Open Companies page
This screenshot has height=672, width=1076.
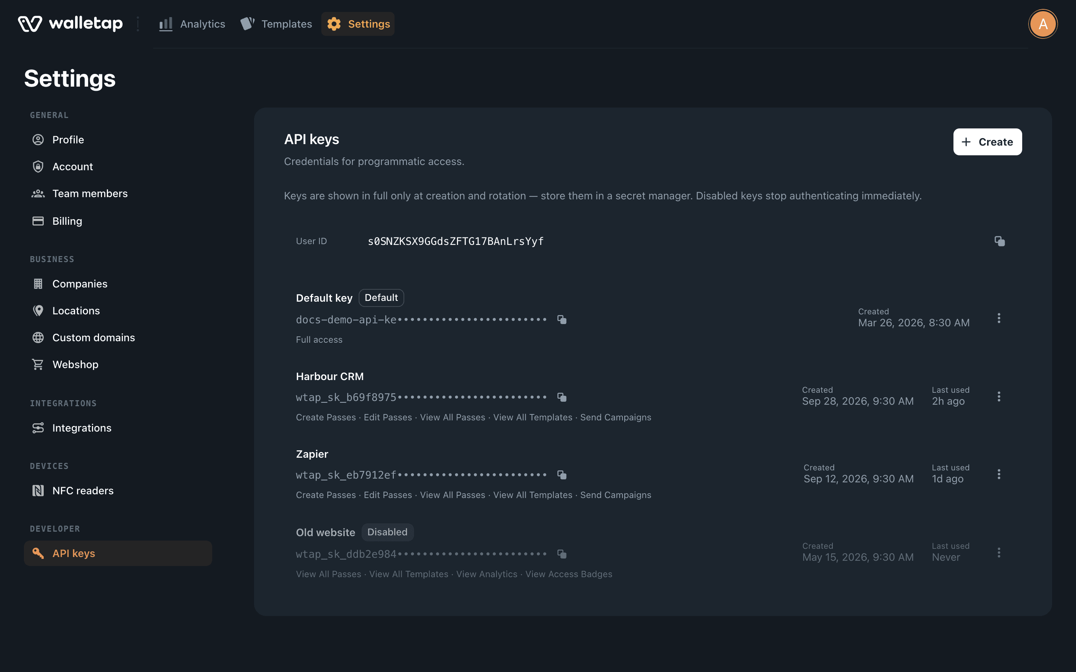coord(118,284)
